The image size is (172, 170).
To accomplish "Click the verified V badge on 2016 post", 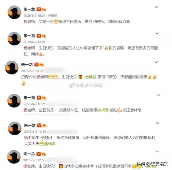I will click(39, 125).
